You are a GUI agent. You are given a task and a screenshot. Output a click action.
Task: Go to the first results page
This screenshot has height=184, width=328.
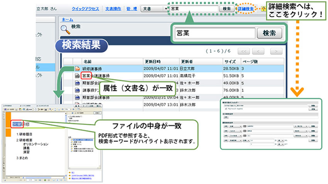click(243, 51)
